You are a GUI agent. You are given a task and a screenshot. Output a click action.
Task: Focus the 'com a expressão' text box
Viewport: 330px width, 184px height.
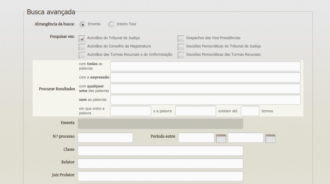[205, 77]
